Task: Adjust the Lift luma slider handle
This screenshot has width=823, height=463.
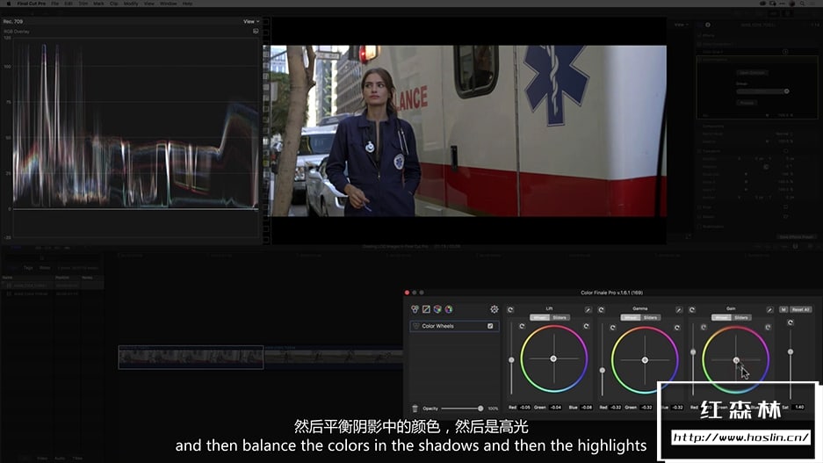Action: tap(511, 360)
